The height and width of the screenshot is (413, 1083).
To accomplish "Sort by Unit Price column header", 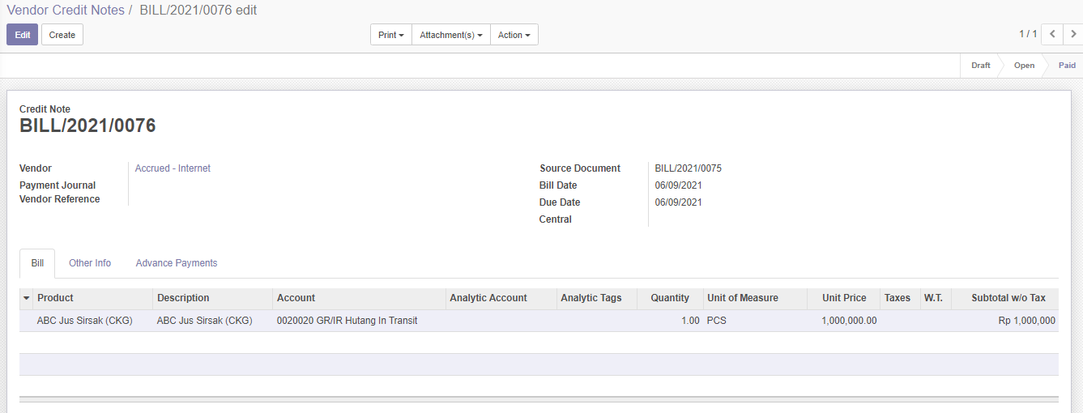I will (x=843, y=298).
